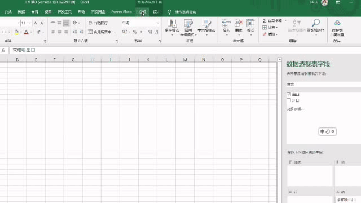361x203 pixels.
Task: Click the top align icon
Action: pos(52,23)
